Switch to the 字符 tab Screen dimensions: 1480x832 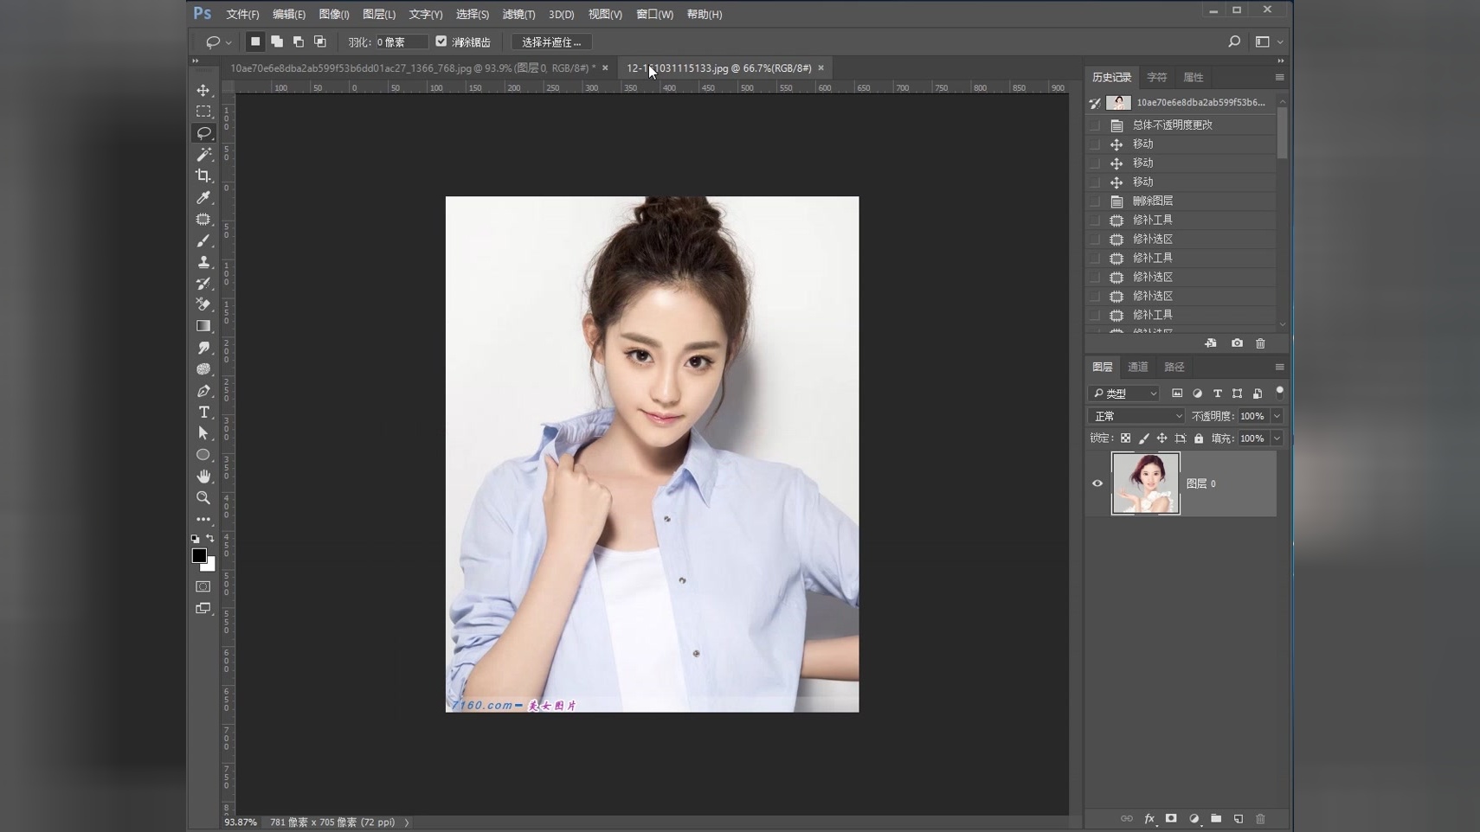pyautogui.click(x=1156, y=77)
